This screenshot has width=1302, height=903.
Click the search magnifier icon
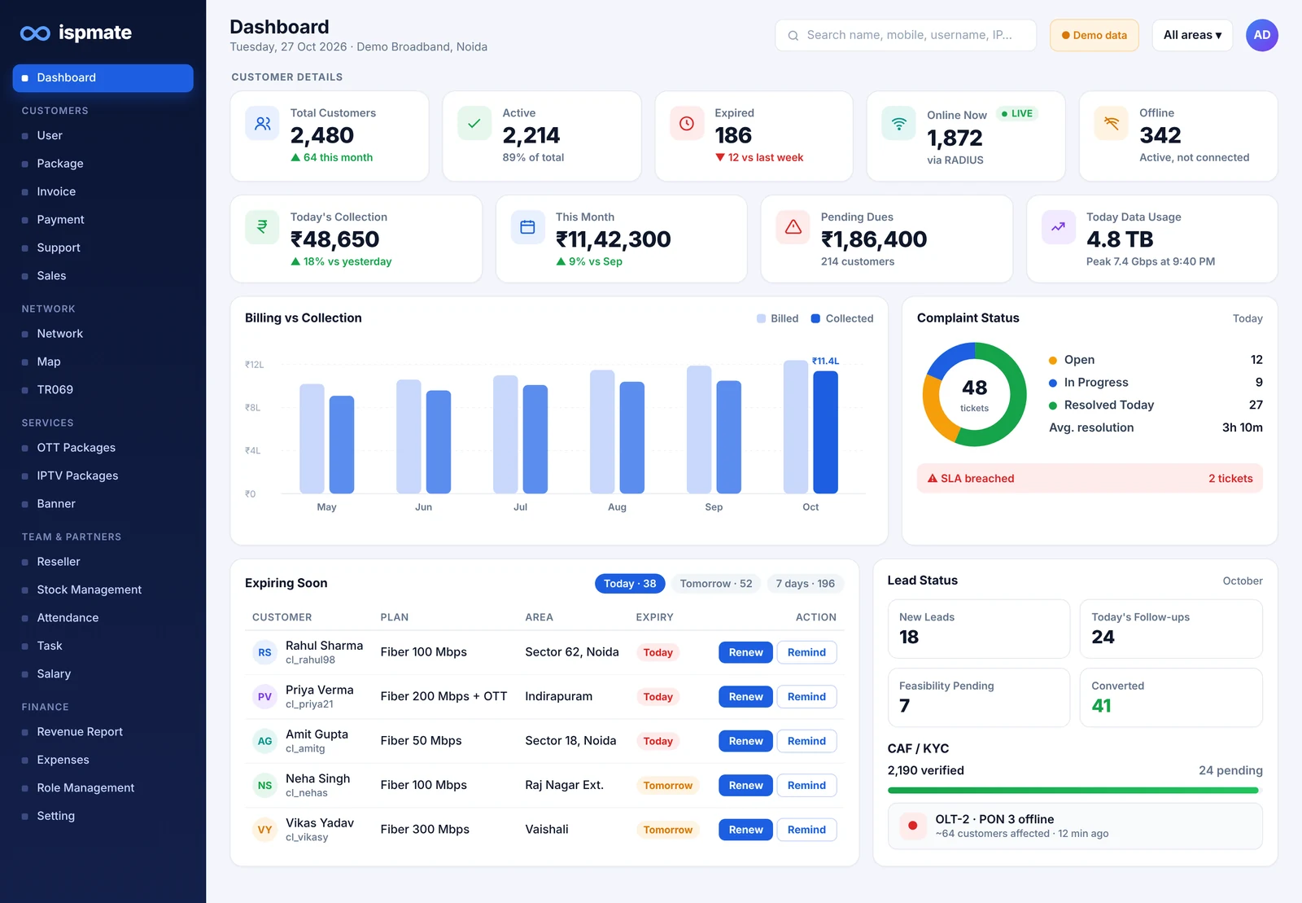coord(793,36)
